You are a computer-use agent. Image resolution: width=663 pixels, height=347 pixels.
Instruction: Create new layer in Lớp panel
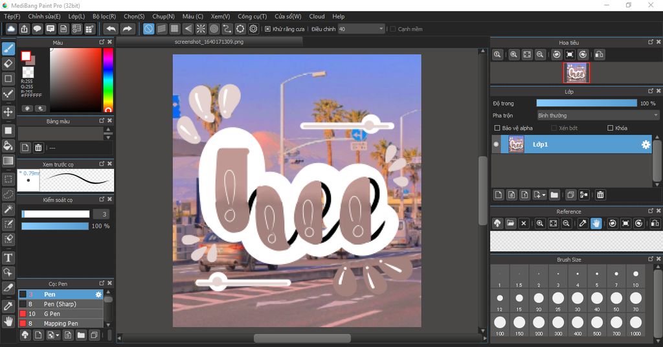pos(499,195)
